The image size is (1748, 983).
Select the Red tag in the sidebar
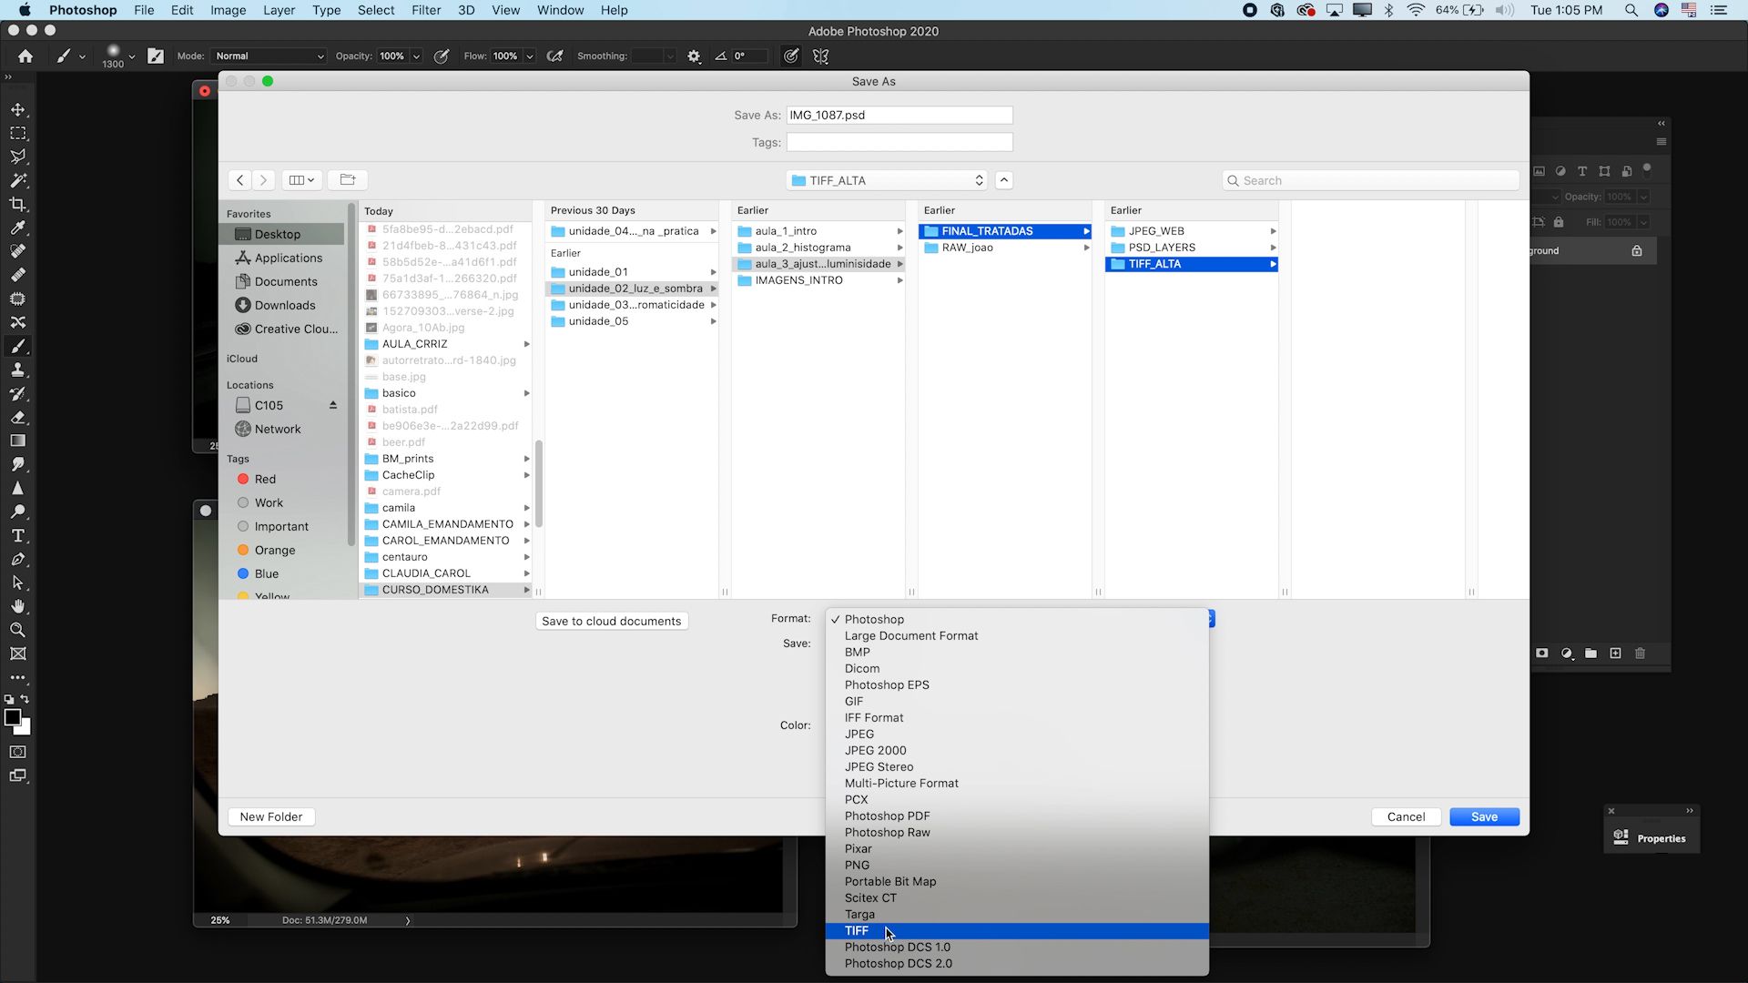[264, 479]
